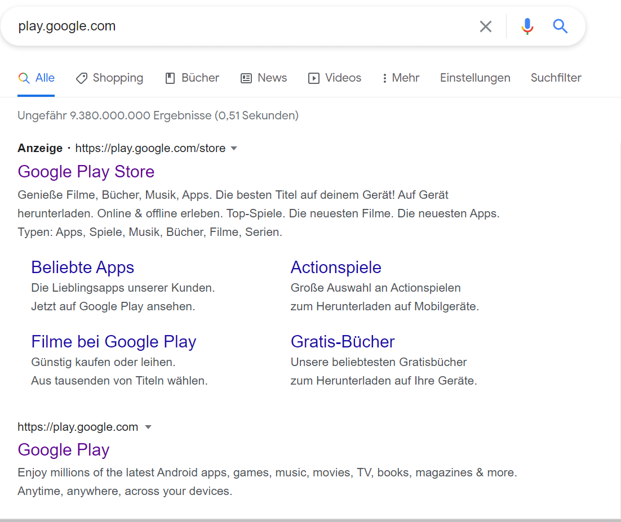Open the Filme bei Google Play link

pos(114,342)
